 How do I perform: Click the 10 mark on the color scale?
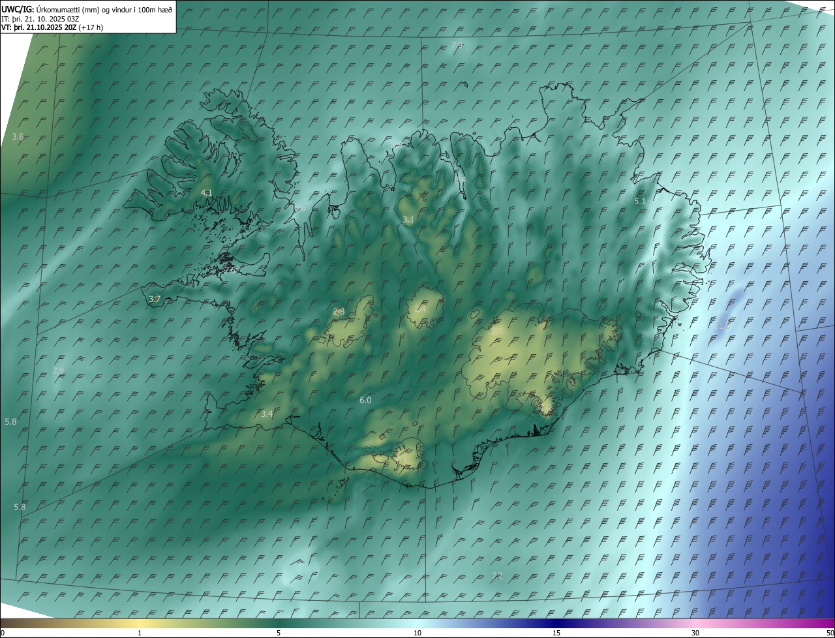pos(417,633)
